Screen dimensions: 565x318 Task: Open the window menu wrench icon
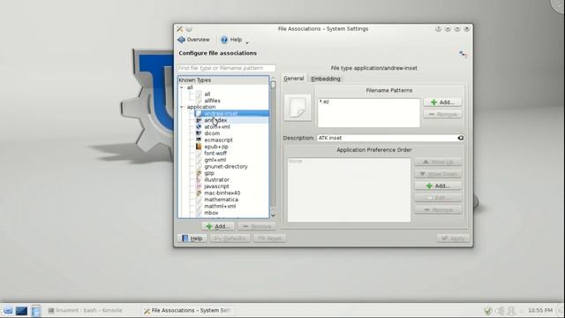(179, 29)
